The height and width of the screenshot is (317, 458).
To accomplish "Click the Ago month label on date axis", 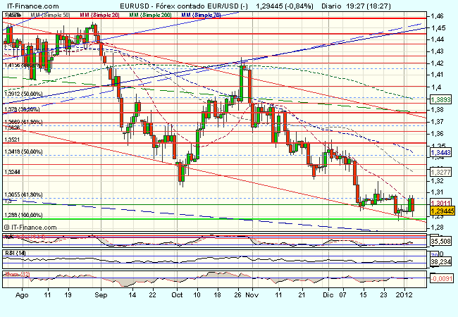I will pos(22,295).
